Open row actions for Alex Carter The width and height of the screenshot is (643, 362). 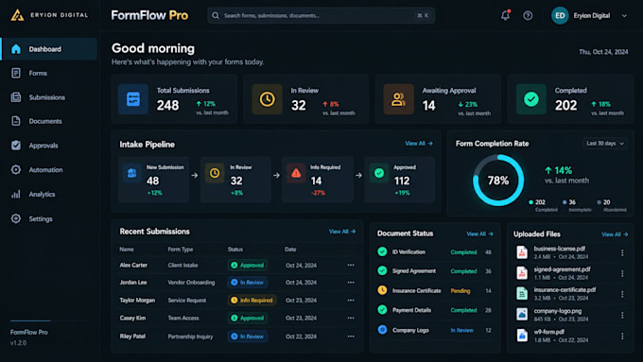point(351,266)
